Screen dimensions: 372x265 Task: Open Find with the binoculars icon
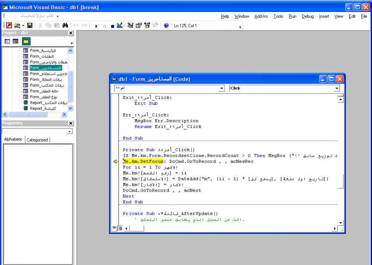point(65,25)
